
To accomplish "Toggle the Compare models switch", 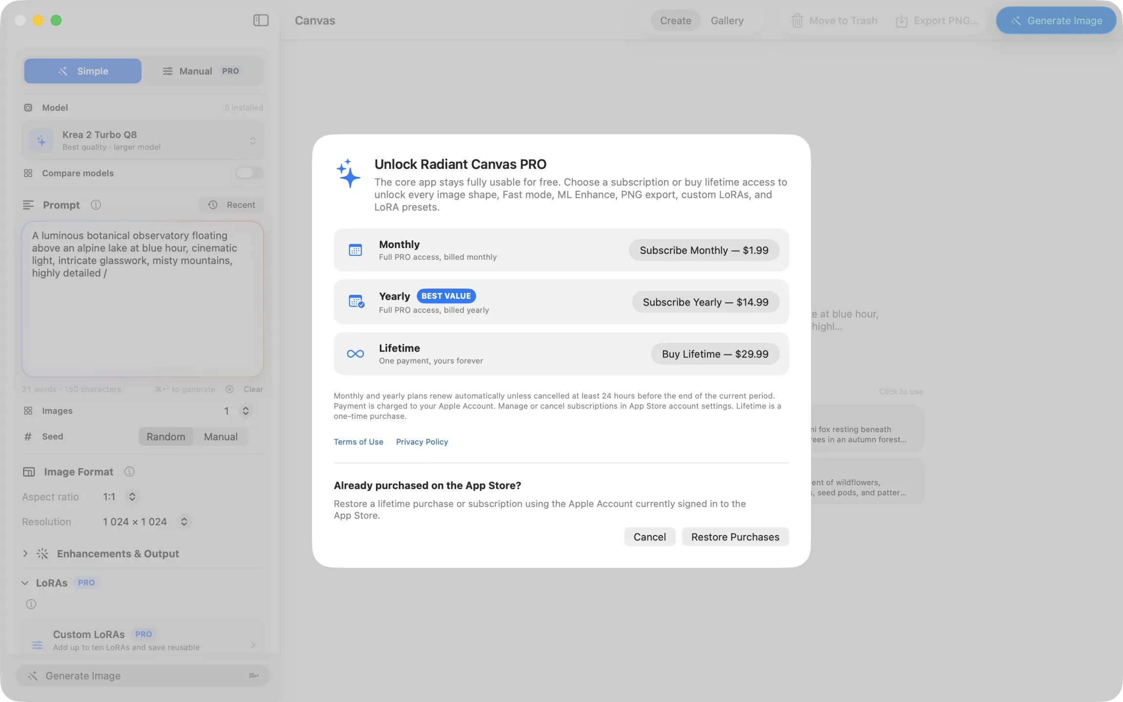I will [249, 173].
